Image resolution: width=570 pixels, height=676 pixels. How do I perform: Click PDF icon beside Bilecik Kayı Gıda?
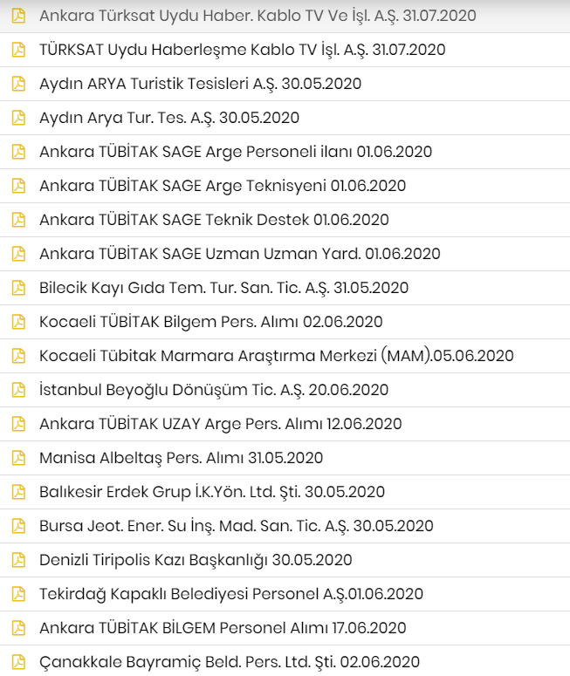(18, 288)
